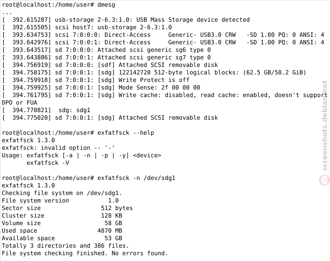
Task: Click the screenshots.debian.net vertical watermark text
Action: 325,126
